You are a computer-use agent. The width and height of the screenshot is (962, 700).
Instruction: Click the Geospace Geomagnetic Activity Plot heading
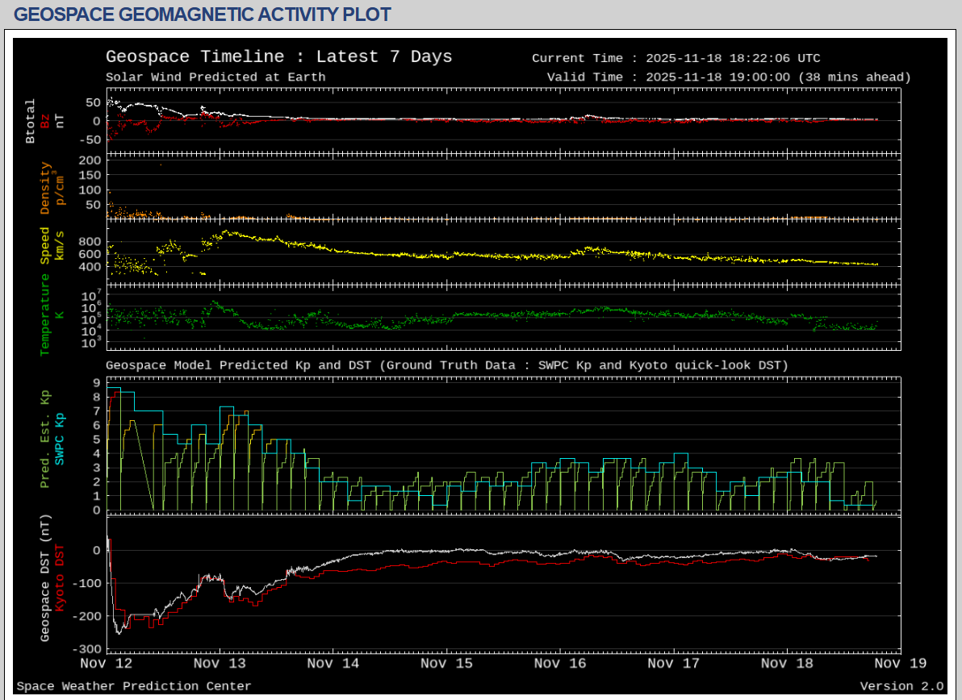tap(203, 15)
